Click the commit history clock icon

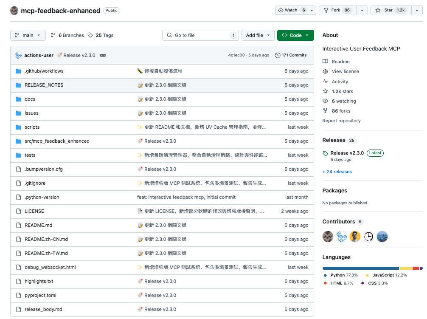[x=278, y=55]
